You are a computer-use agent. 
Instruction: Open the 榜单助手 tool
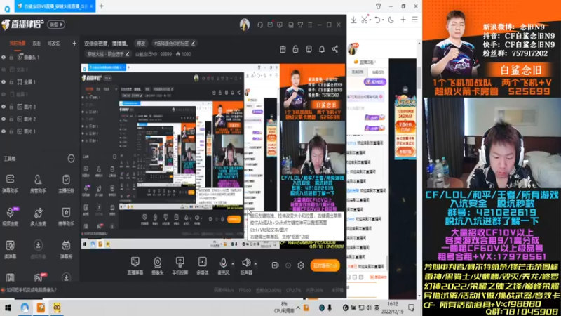(x=66, y=216)
